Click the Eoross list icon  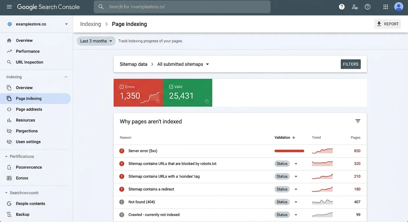click(x=9, y=178)
